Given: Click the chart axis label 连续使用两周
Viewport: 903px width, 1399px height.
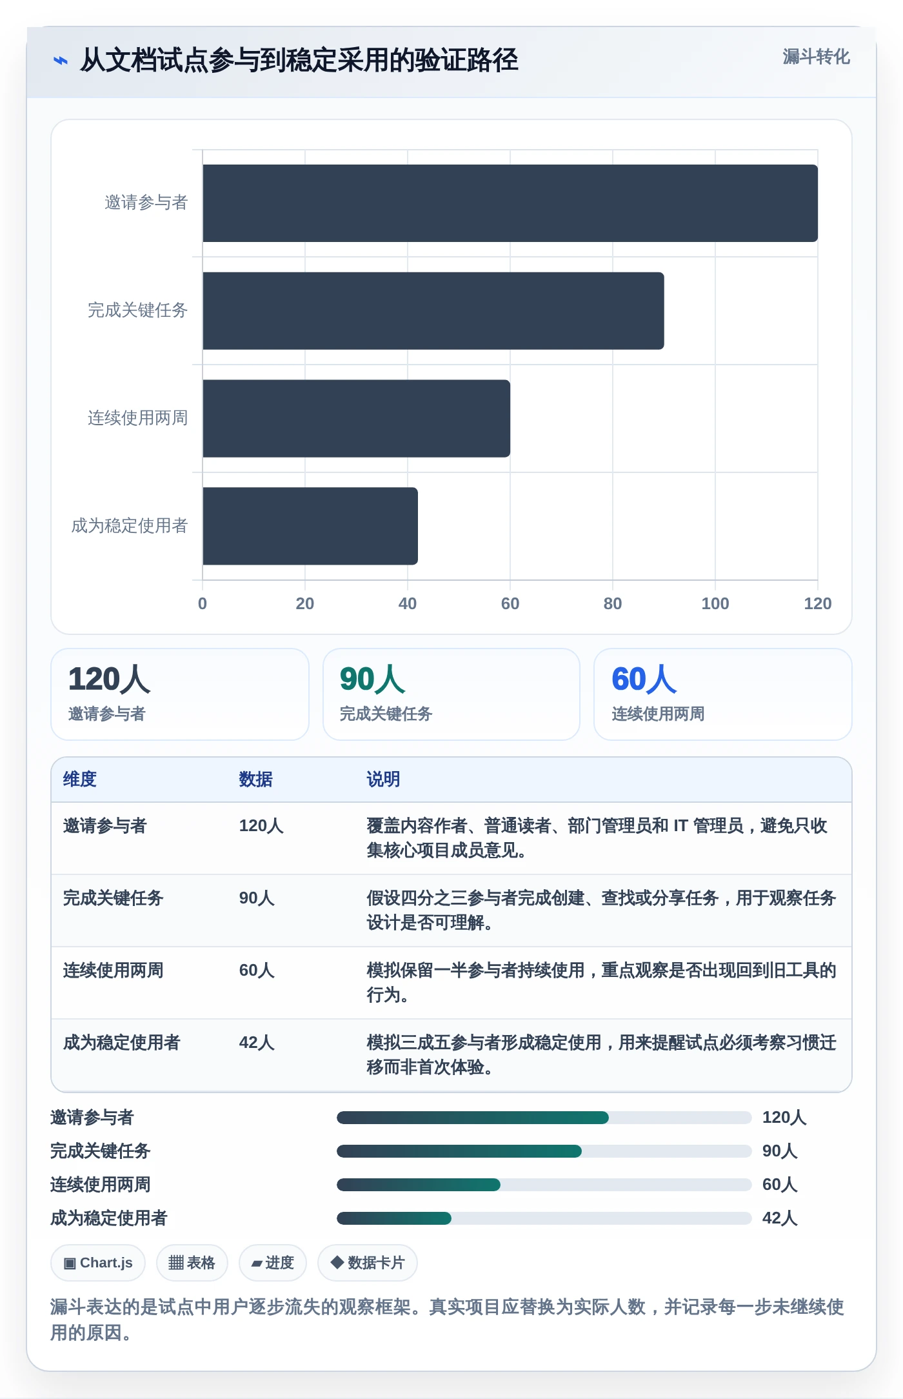Looking at the screenshot, I should [x=137, y=418].
